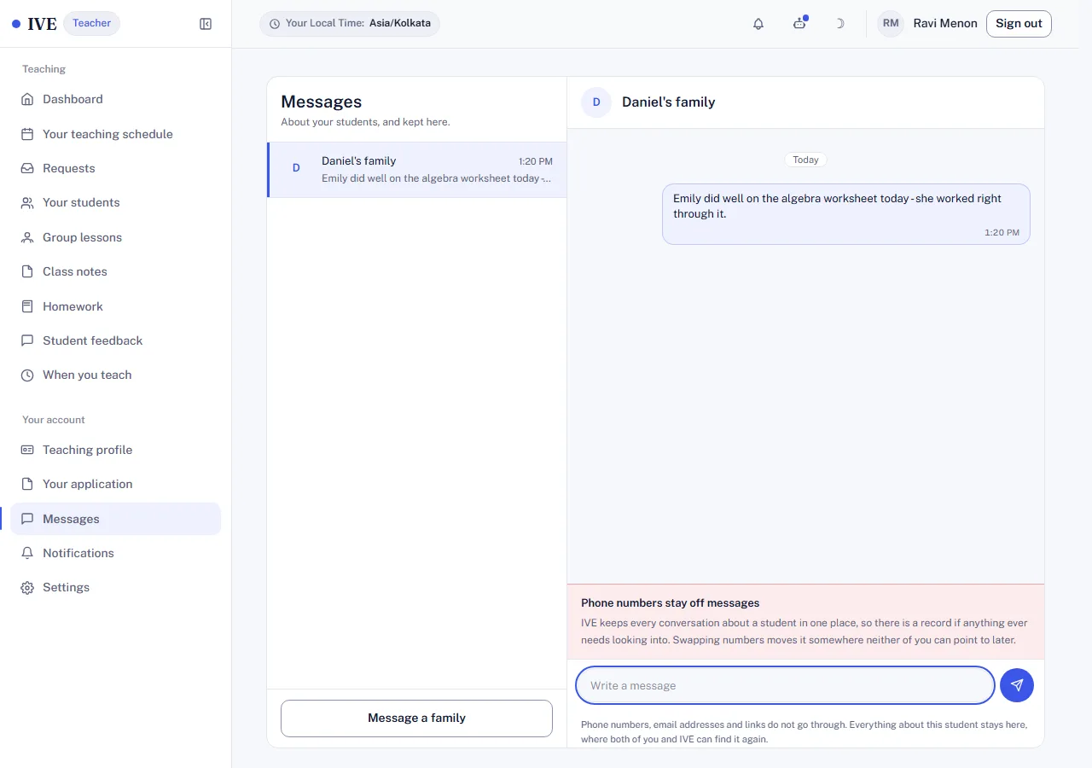Select the Daniel's family conversation row
This screenshot has height=768, width=1092.
coord(416,170)
